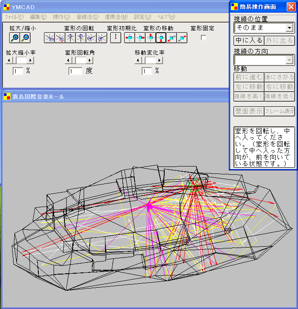Decrease 拡大縮小率 with its left arrow
The height and width of the screenshot is (309, 298).
tap(9, 60)
